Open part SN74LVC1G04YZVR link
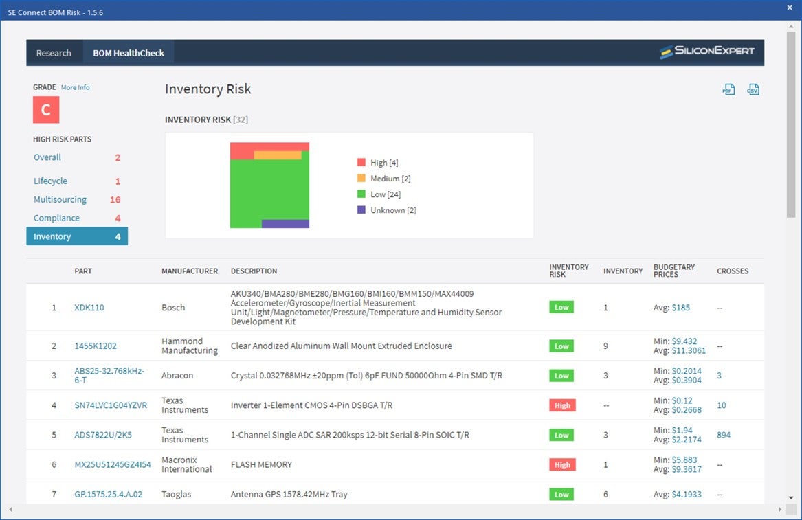Screen dimensions: 802x520 (x=111, y=405)
